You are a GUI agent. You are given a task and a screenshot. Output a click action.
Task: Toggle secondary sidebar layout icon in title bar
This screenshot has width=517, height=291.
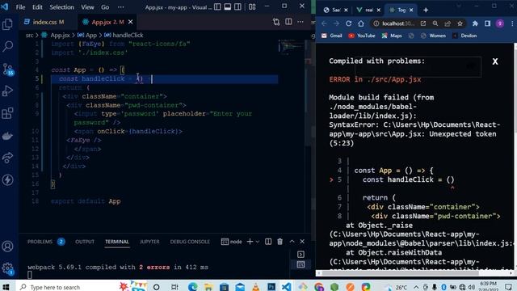point(237,7)
